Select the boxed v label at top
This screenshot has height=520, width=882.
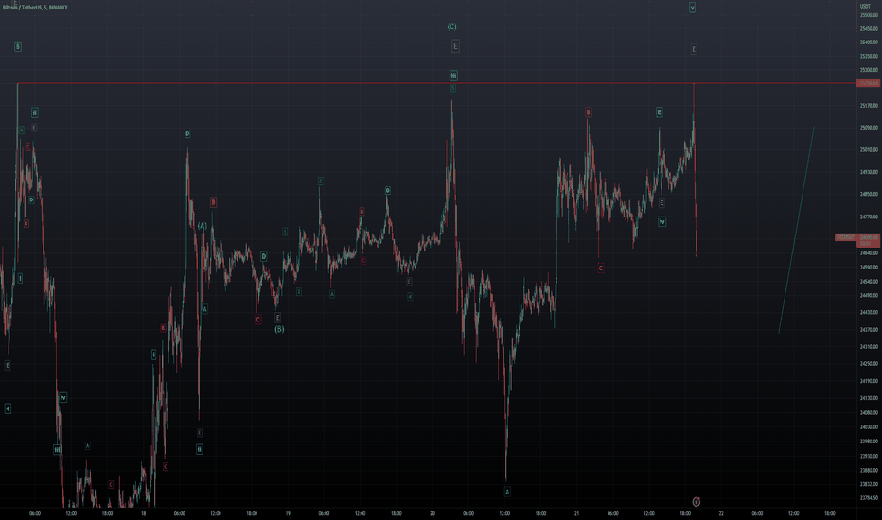pyautogui.click(x=692, y=8)
